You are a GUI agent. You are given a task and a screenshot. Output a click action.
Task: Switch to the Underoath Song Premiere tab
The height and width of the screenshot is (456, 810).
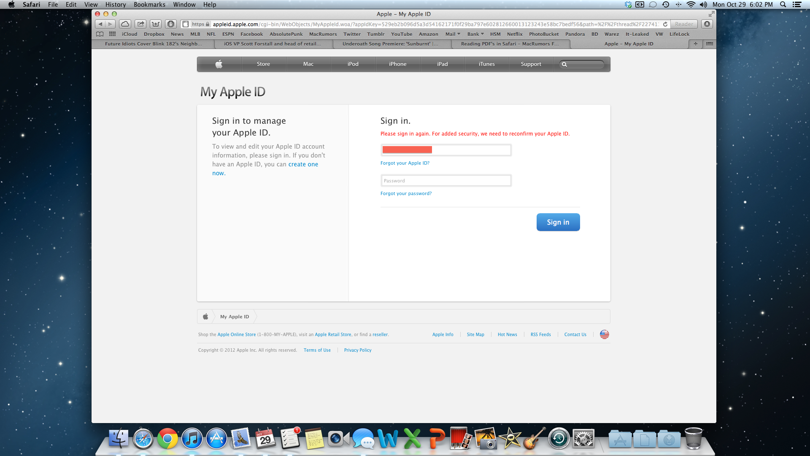(390, 44)
